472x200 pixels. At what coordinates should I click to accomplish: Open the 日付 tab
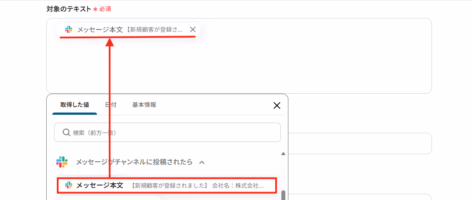(111, 105)
